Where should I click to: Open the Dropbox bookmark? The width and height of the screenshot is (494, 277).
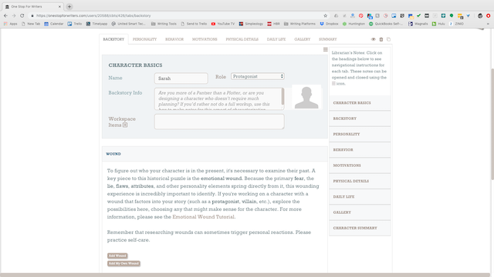330,24
